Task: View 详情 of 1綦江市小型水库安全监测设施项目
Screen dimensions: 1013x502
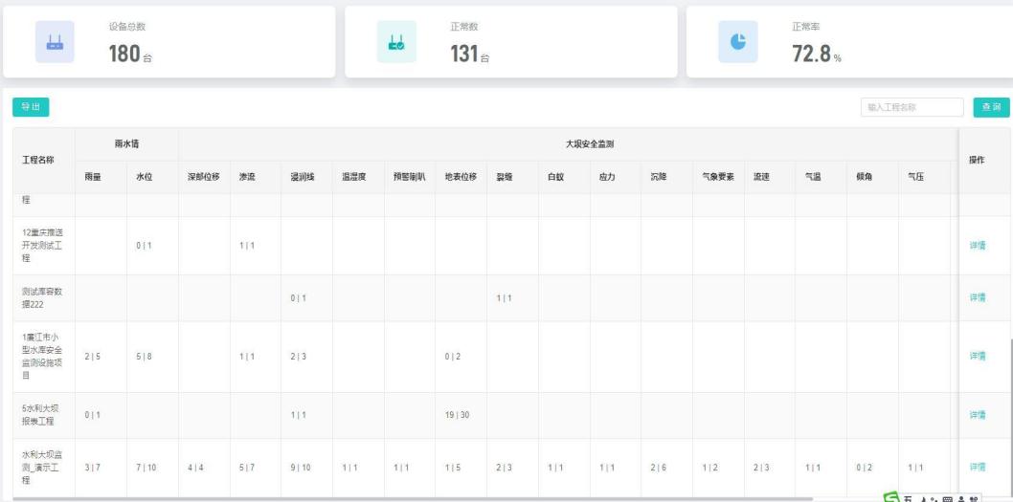Action: point(977,356)
